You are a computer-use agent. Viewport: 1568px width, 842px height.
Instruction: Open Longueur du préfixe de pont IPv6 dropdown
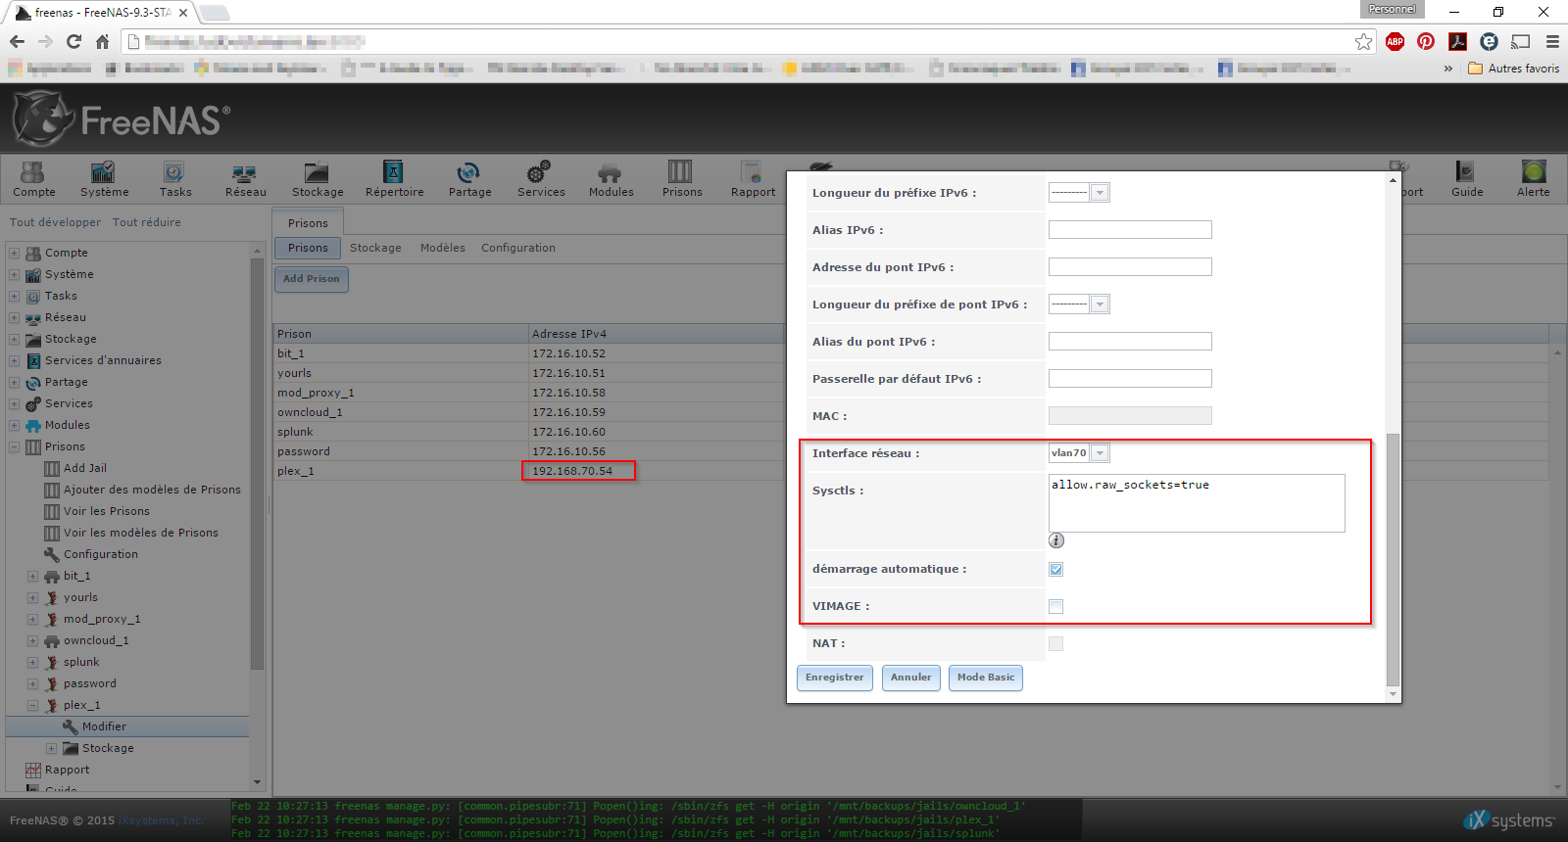[1079, 304]
